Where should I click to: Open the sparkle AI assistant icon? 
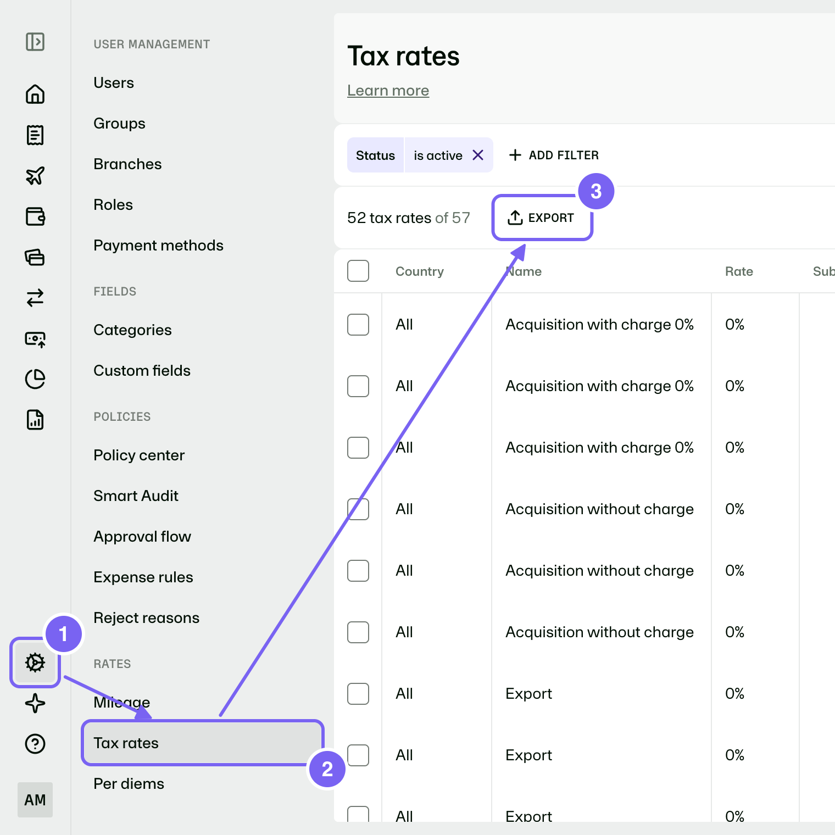coord(35,703)
